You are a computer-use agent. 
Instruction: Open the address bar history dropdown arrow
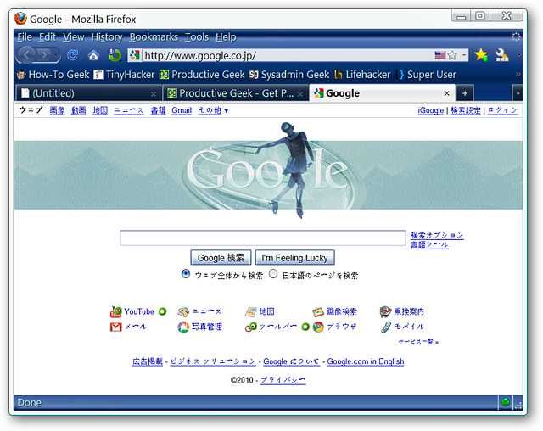pos(464,55)
